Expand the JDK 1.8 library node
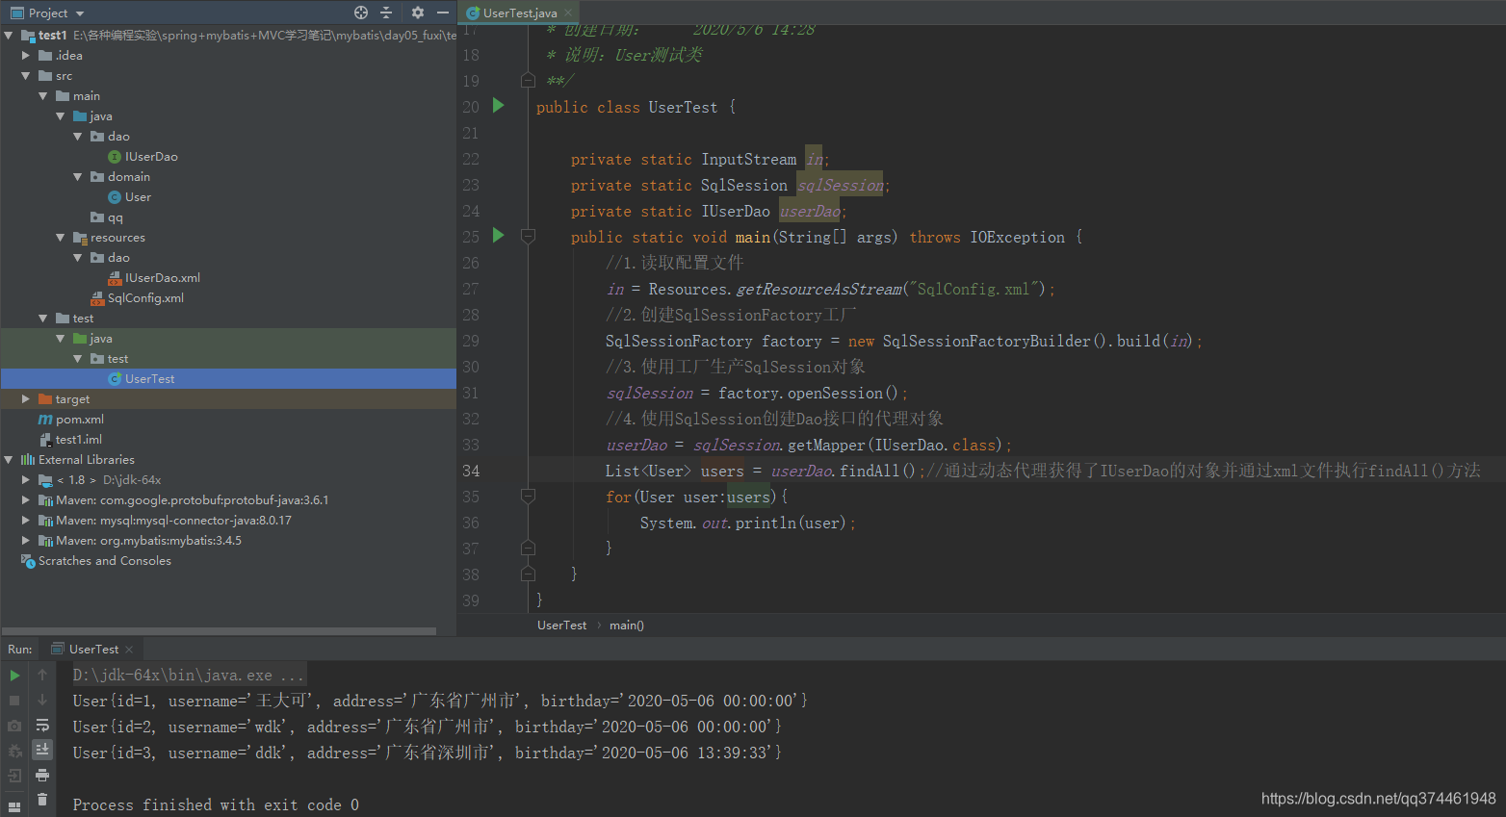 (x=26, y=480)
